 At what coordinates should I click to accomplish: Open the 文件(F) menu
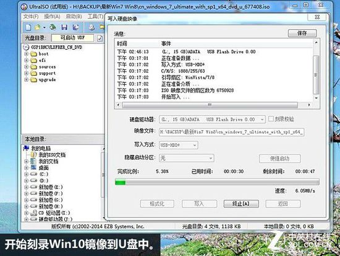(x=31, y=17)
